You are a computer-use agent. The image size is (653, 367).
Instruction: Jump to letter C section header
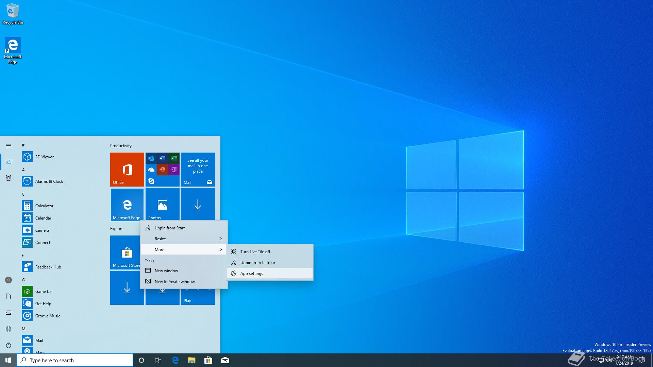tap(23, 194)
